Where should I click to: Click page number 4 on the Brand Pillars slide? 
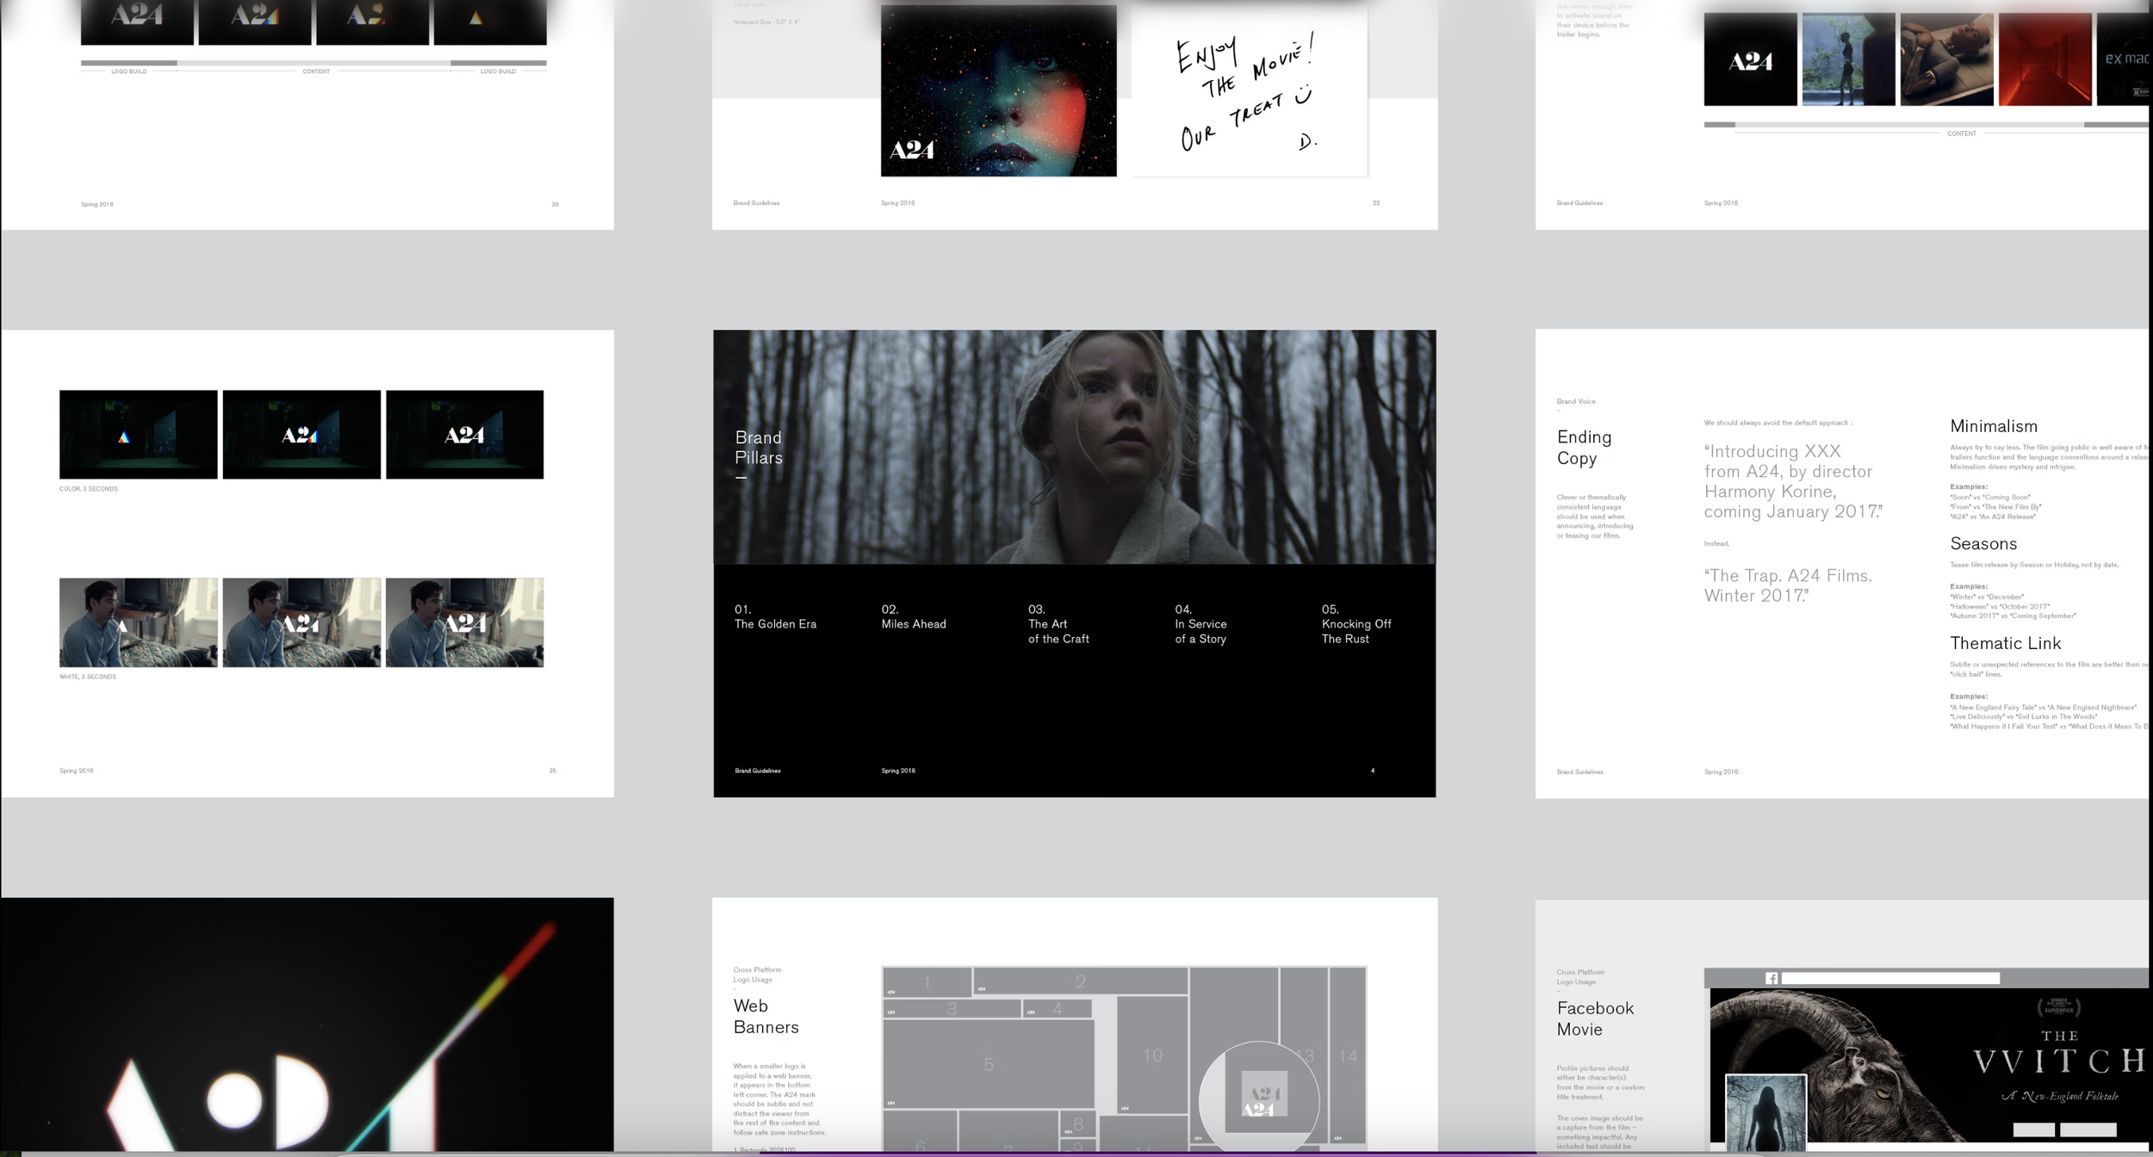[x=1373, y=770]
